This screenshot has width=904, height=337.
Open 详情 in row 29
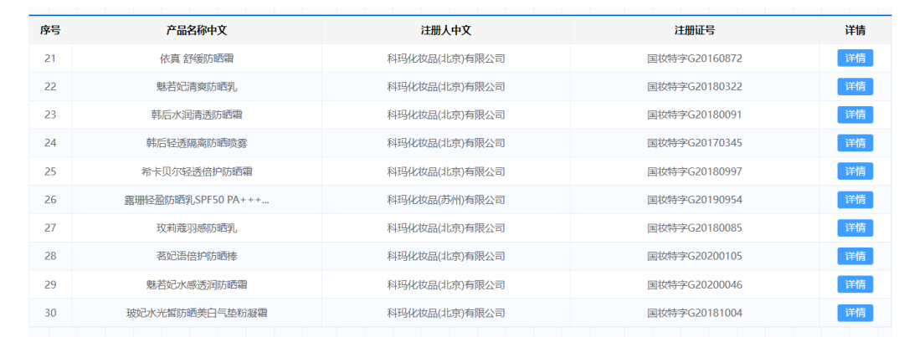[x=855, y=284]
